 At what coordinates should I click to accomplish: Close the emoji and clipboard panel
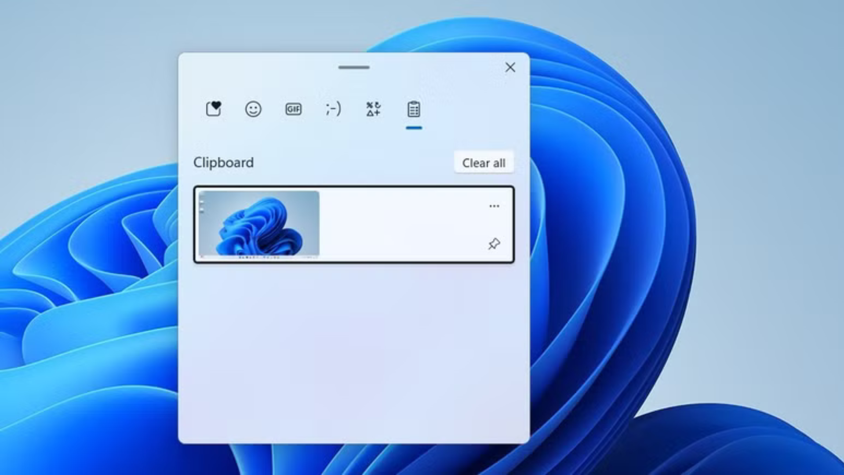[510, 67]
